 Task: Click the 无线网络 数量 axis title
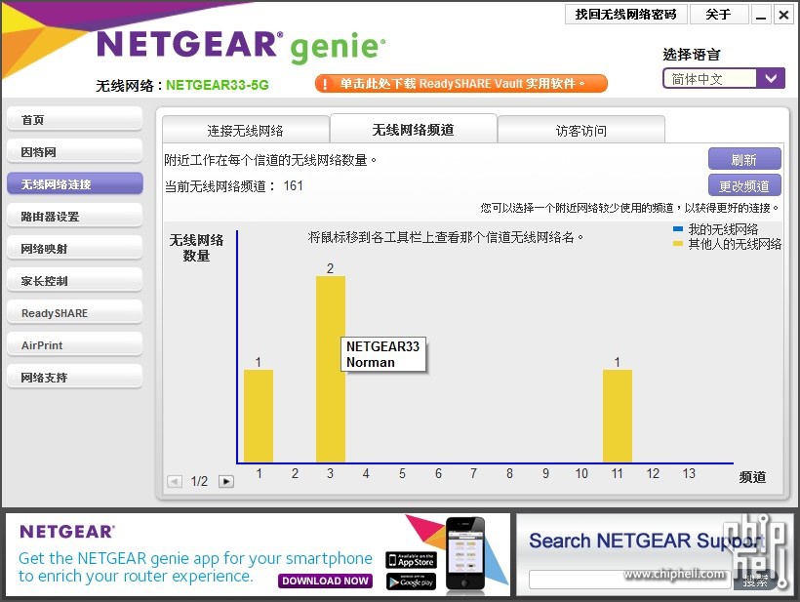[196, 248]
